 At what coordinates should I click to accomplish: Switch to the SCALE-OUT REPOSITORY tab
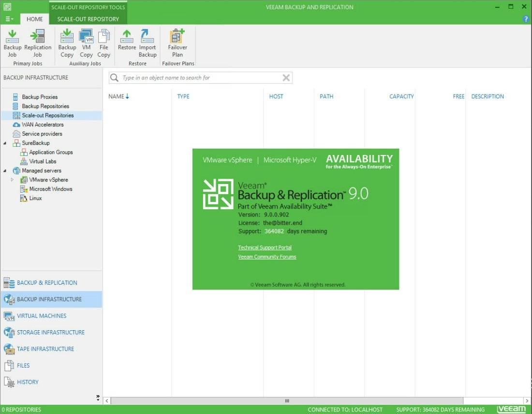pyautogui.click(x=88, y=19)
